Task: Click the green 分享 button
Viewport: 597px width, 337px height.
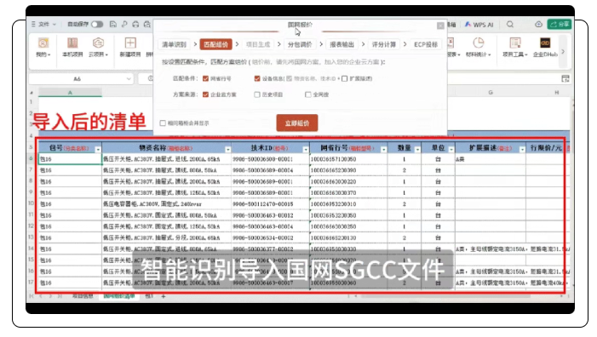Action: pyautogui.click(x=559, y=25)
